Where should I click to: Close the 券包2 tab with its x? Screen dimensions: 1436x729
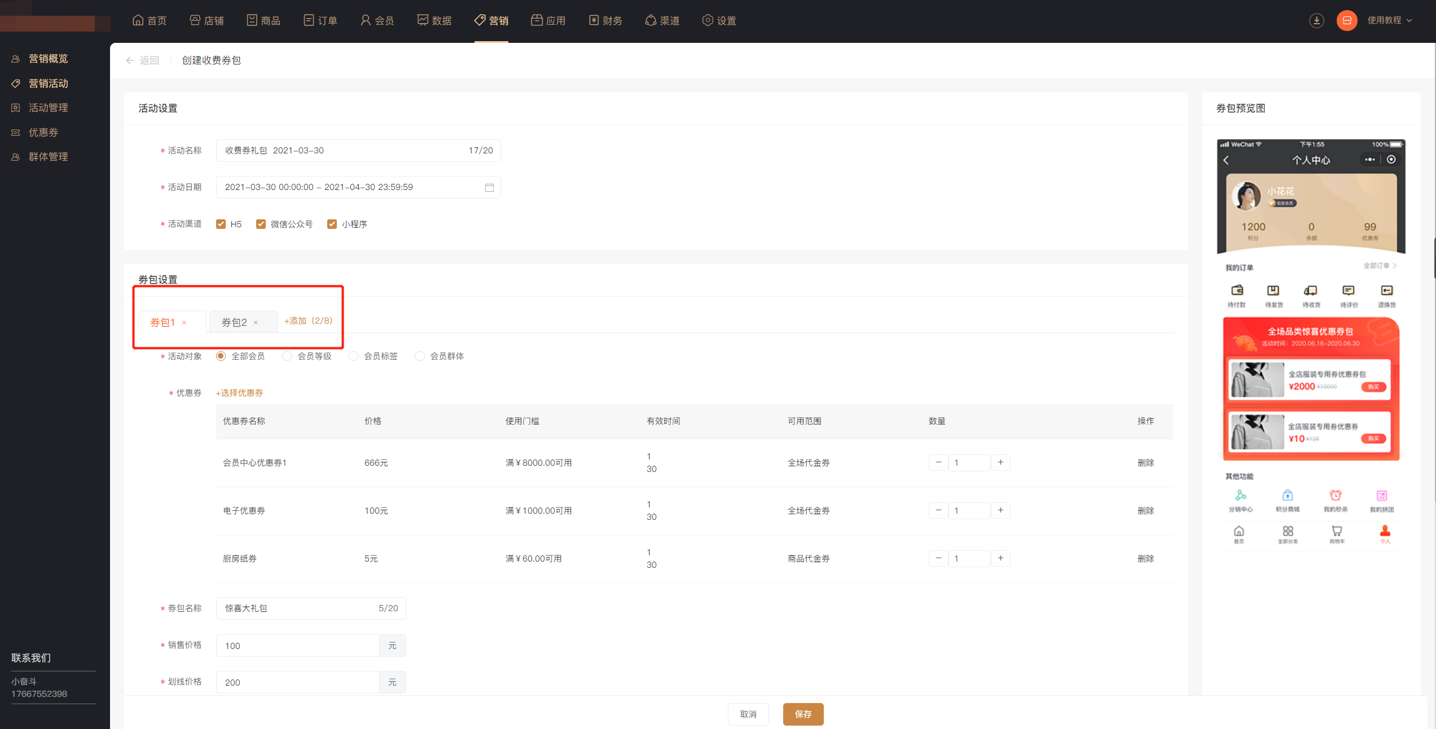(x=256, y=323)
